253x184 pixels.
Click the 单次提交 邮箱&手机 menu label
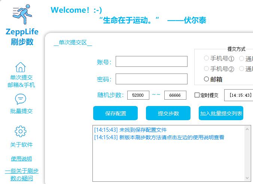tap(21, 81)
